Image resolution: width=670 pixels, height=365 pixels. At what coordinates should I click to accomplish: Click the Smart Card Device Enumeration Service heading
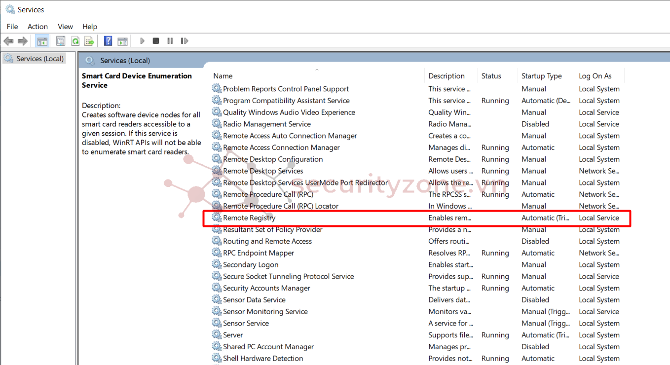click(137, 80)
